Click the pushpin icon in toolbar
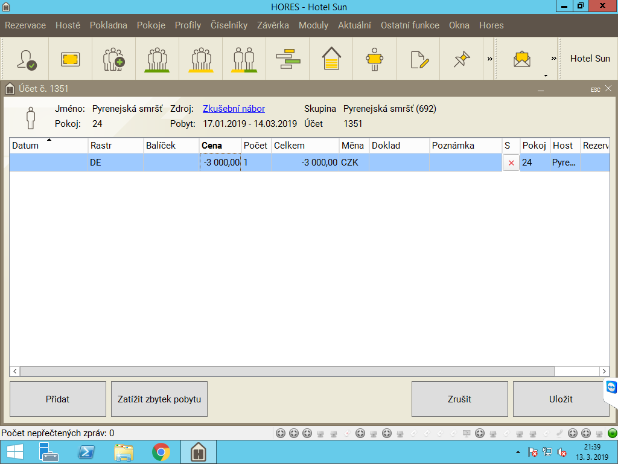Screen dimensions: 618x464 462,59
